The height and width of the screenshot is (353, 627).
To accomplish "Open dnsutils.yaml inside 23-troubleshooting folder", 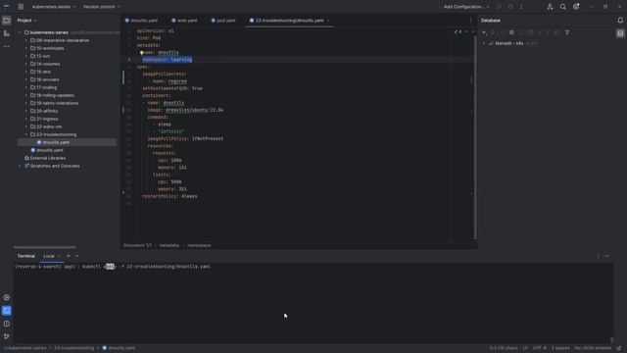I will pos(56,142).
